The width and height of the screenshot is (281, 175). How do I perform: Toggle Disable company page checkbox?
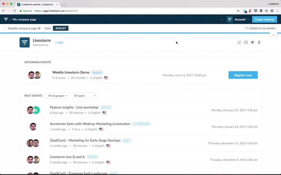click(x=5, y=28)
